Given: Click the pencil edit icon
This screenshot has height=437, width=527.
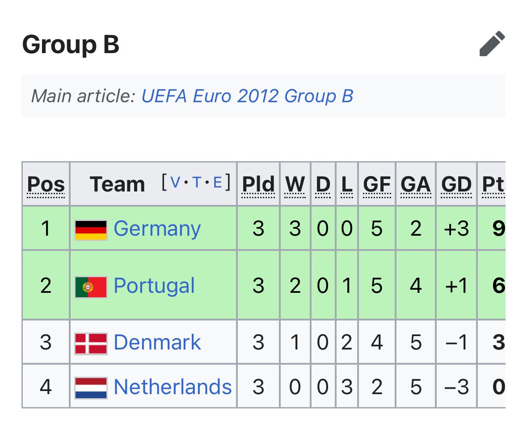Looking at the screenshot, I should (492, 44).
